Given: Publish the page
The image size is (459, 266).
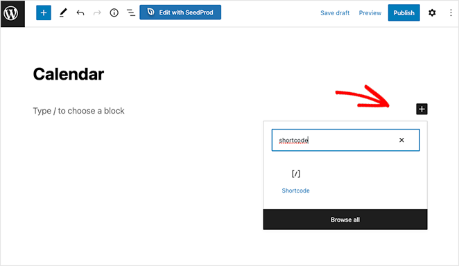Looking at the screenshot, I should [x=404, y=12].
